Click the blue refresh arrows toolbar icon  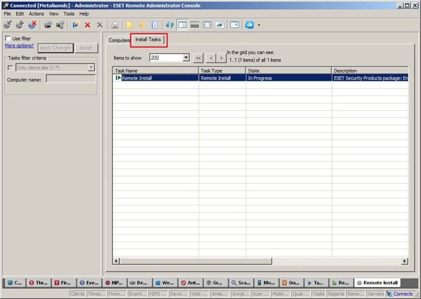(x=170, y=25)
